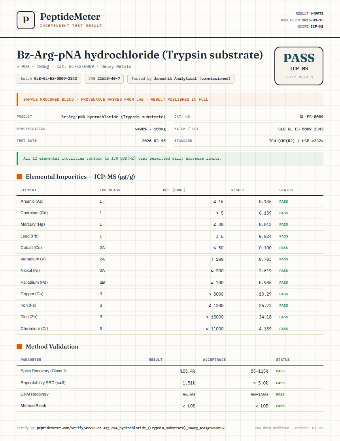This screenshot has width=340, height=441.
Task: Click the Repeatability RSD result 1.51%
Action: [x=189, y=383]
